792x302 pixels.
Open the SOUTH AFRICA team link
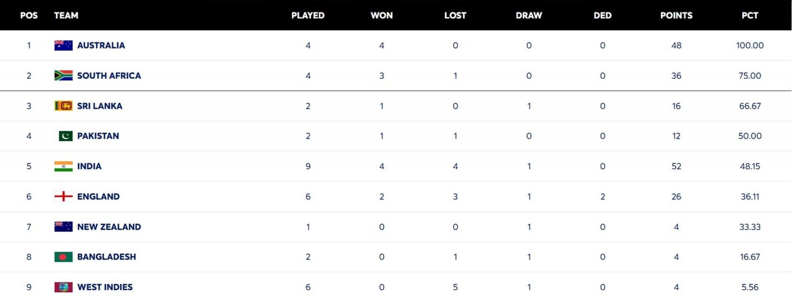pos(109,75)
